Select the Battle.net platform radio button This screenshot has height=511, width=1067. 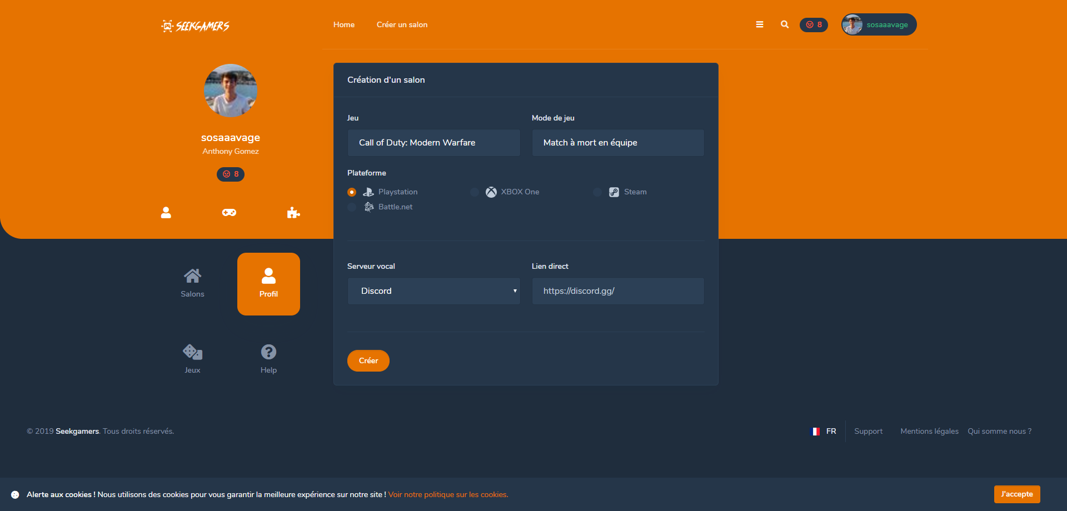point(352,207)
